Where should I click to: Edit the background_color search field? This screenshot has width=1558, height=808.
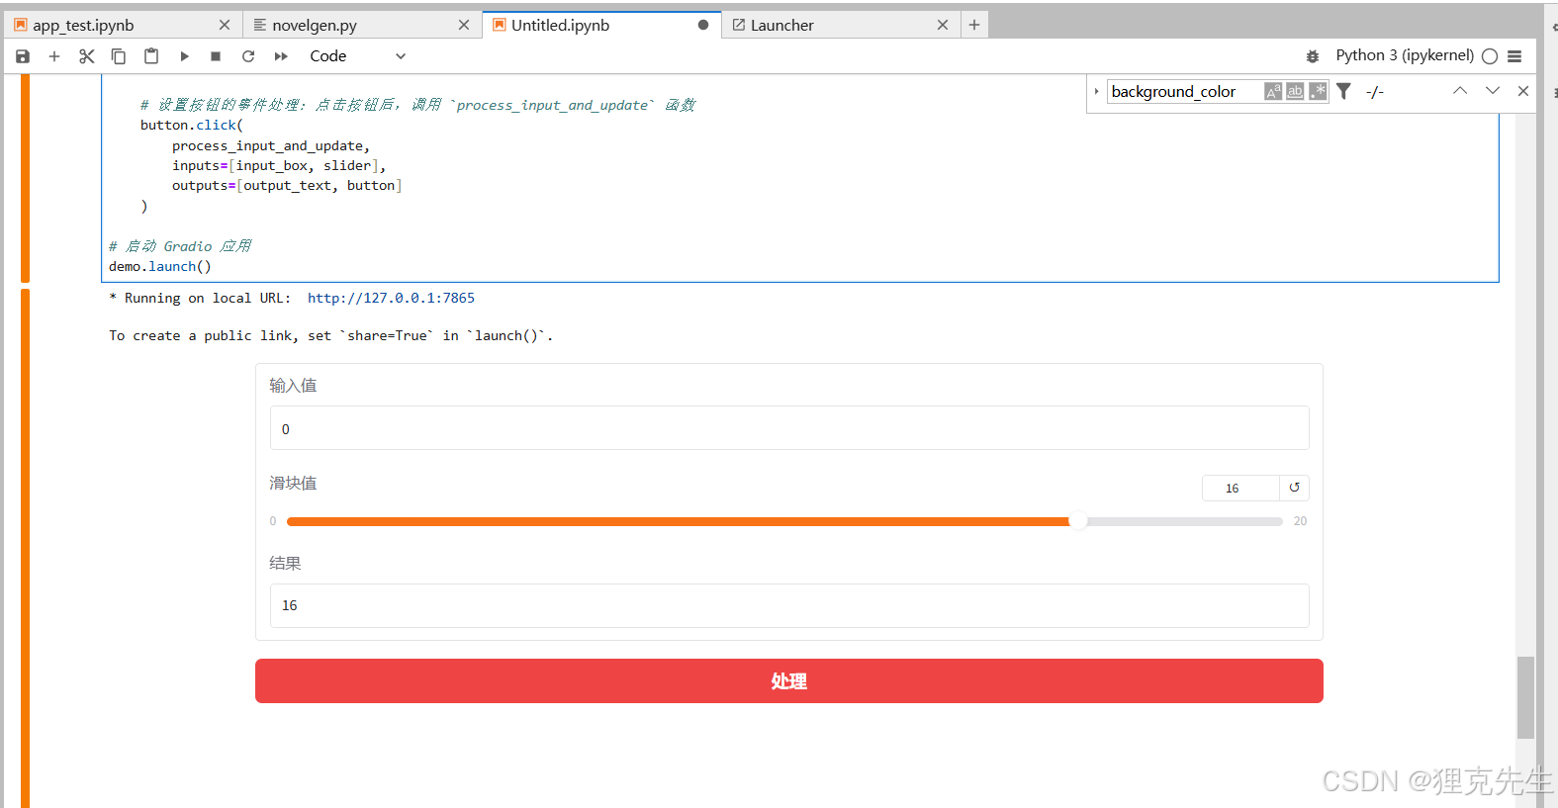coord(1185,91)
